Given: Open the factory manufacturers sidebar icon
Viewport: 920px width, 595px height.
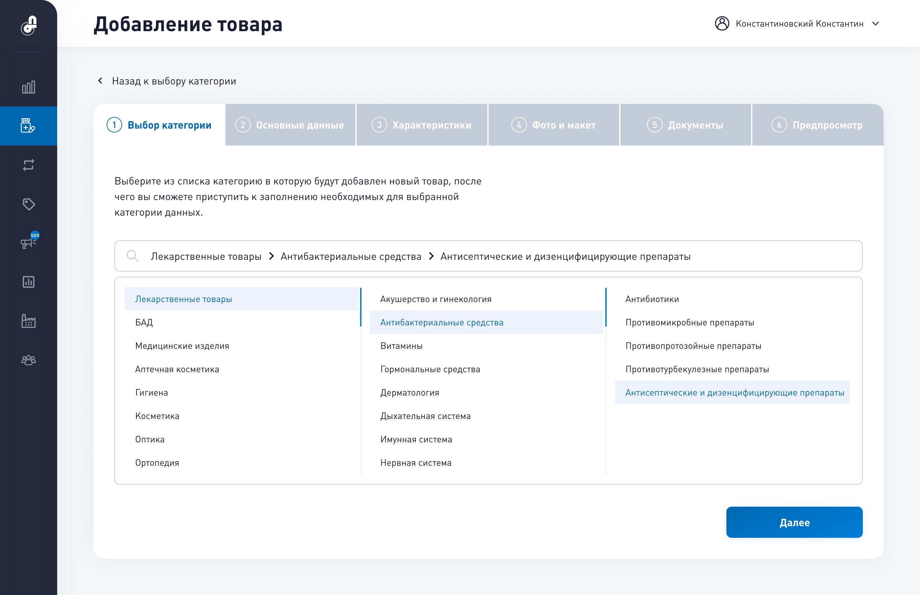Looking at the screenshot, I should pyautogui.click(x=29, y=321).
